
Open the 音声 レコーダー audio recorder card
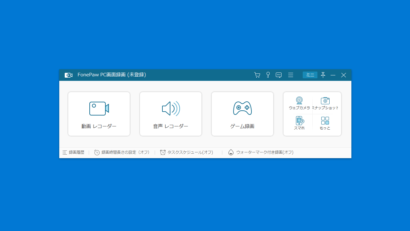pos(171,114)
